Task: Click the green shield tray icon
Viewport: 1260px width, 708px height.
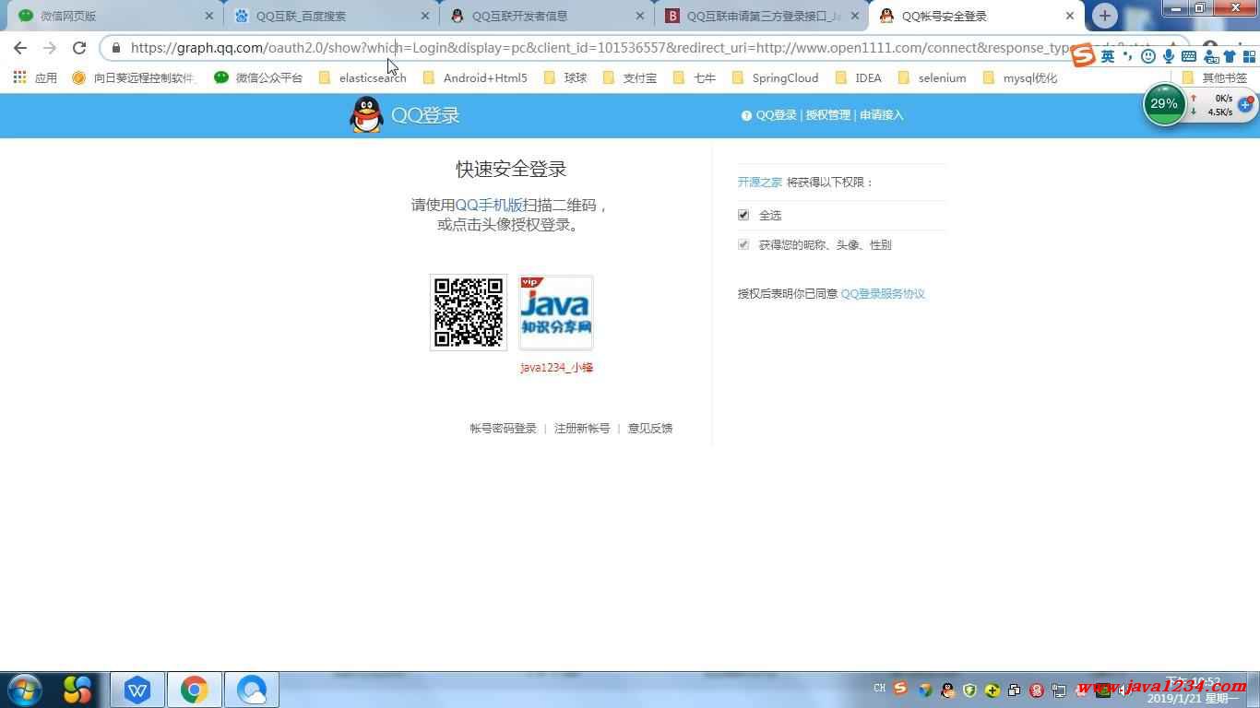Action: pos(969,690)
